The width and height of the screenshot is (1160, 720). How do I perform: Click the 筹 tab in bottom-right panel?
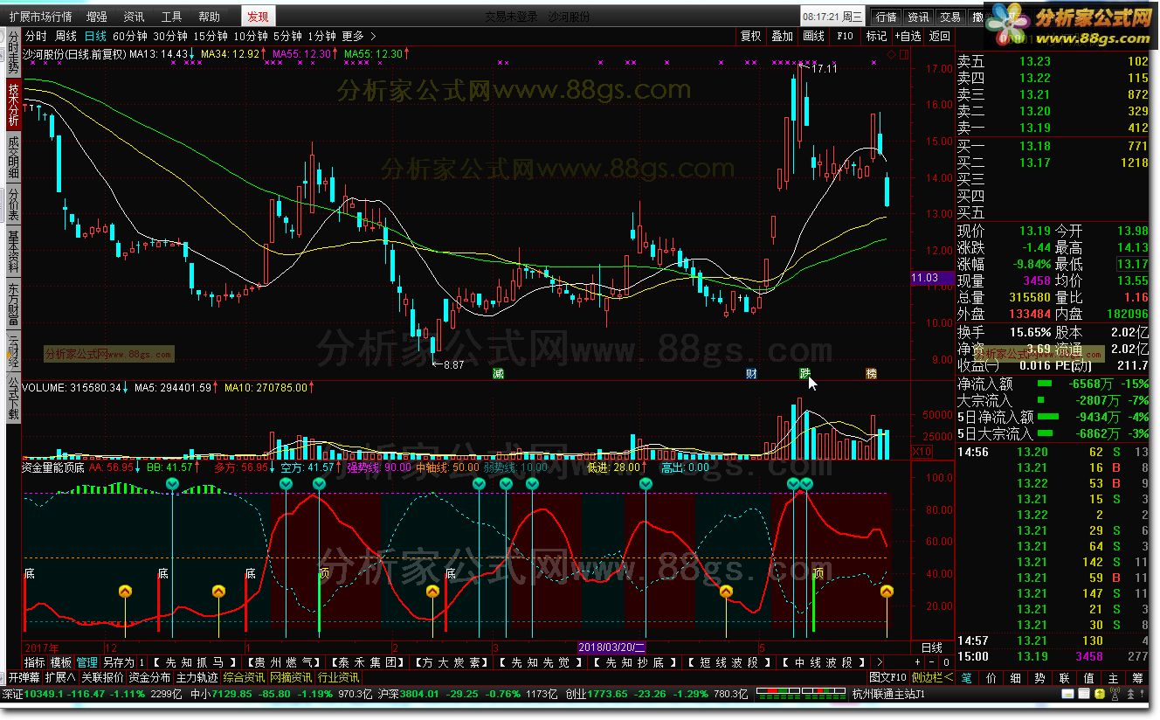click(1137, 677)
